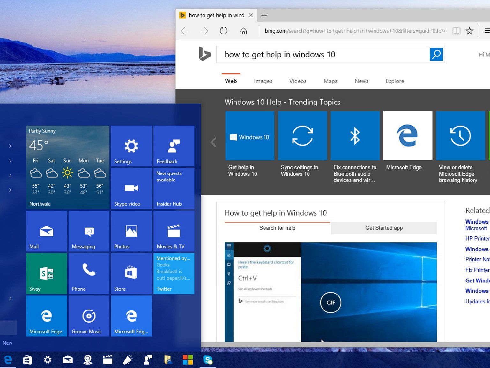
Task: Click the Bing logo
Action: point(204,54)
